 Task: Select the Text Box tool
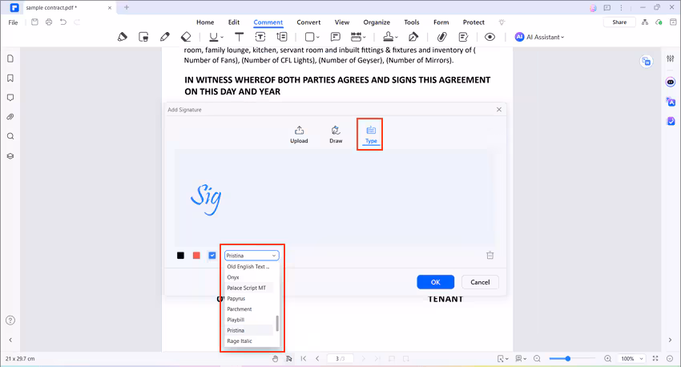tap(260, 37)
